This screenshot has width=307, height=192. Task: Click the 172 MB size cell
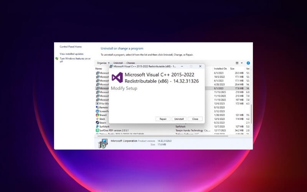coord(239,103)
